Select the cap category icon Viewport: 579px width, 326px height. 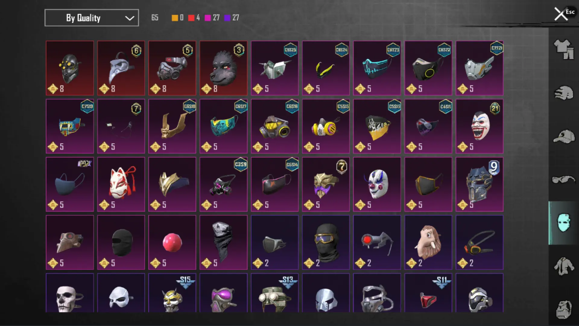563,136
